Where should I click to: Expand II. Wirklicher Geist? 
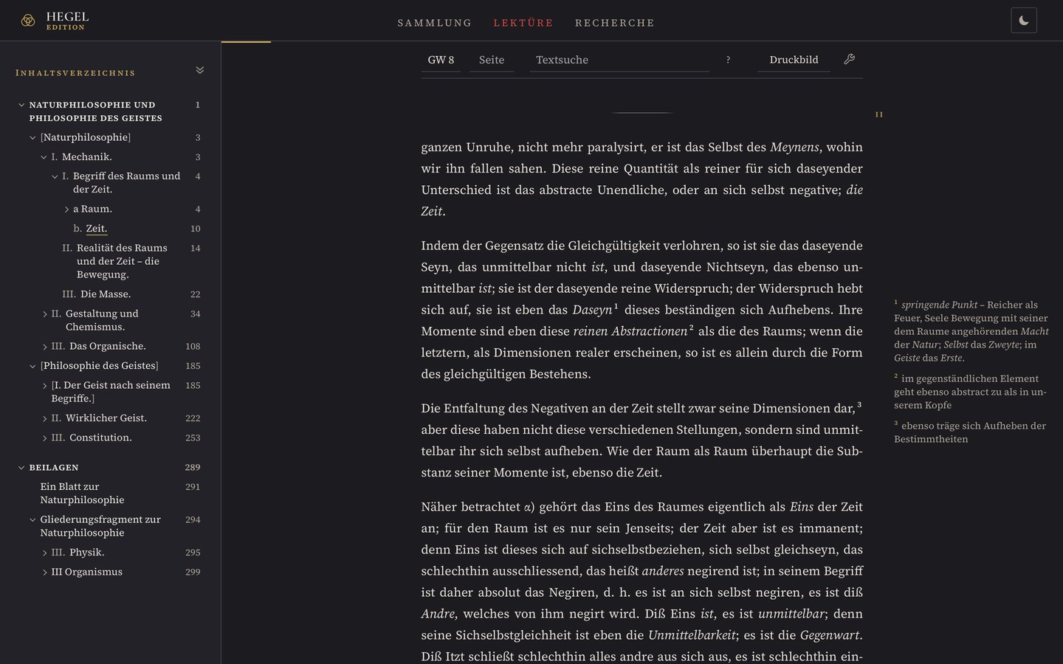coord(44,418)
